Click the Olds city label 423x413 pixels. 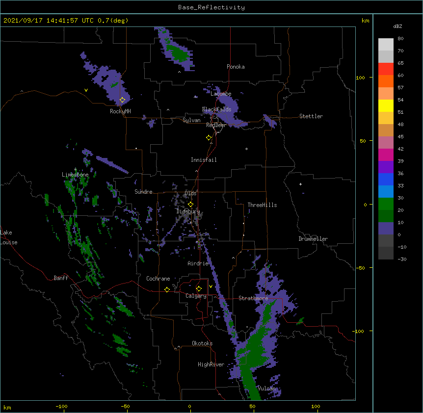point(190,193)
